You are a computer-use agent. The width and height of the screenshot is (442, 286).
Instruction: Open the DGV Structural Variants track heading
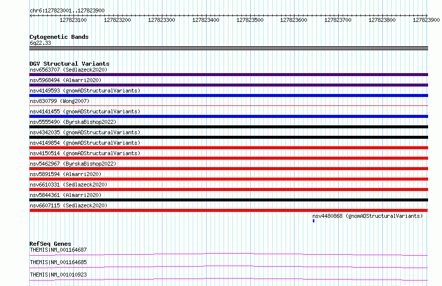70,64
